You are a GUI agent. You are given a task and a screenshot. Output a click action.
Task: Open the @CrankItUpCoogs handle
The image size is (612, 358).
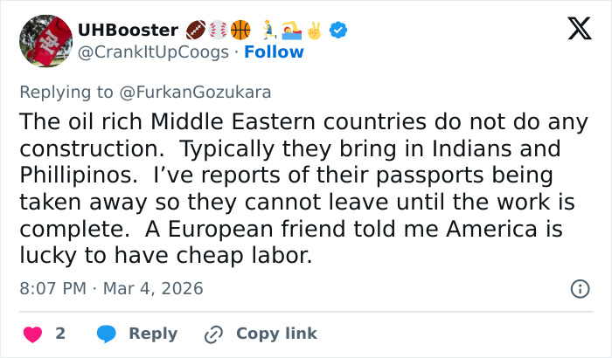(154, 52)
